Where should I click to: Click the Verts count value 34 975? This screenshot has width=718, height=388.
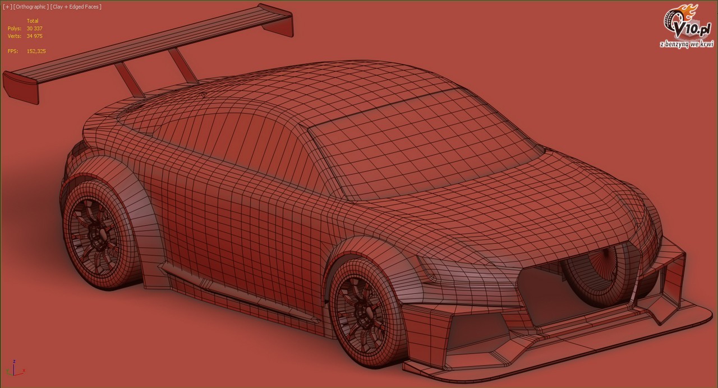[35, 36]
